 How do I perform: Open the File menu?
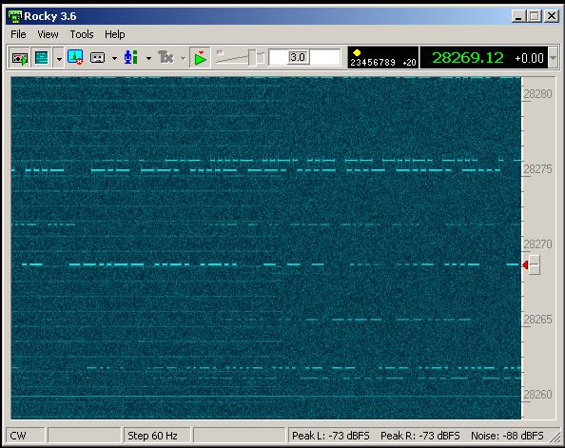click(x=18, y=34)
